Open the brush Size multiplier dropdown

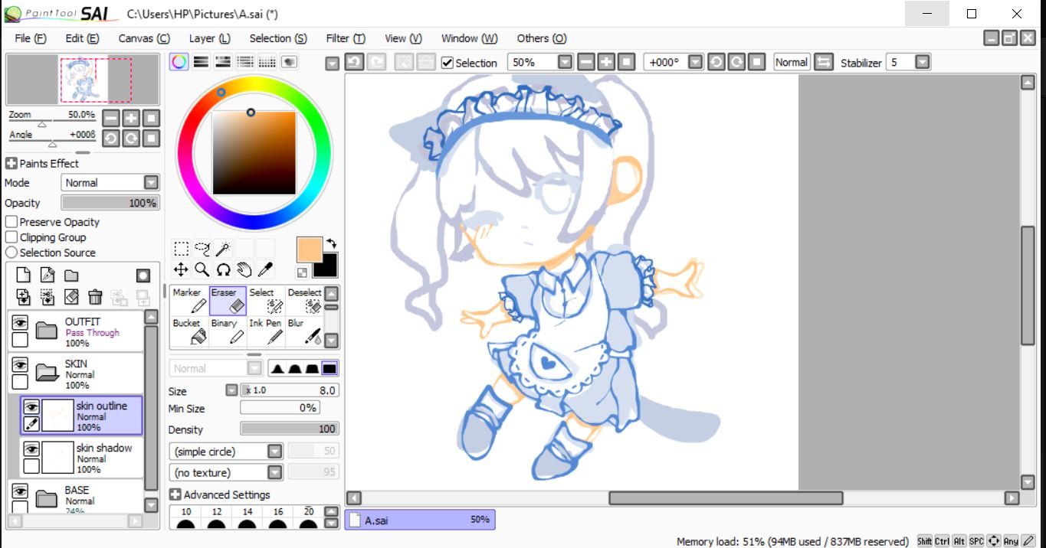click(x=231, y=390)
